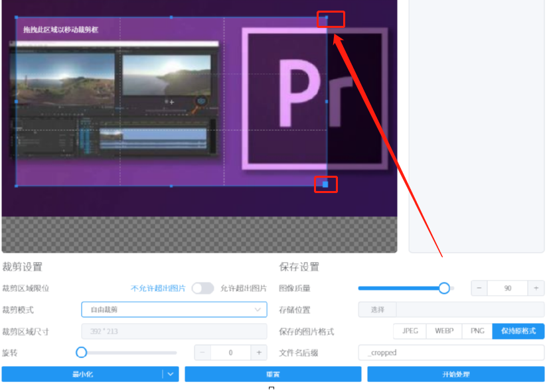Click the 不允许超出图片 label
Screen dimensions: 549x392
pos(158,288)
